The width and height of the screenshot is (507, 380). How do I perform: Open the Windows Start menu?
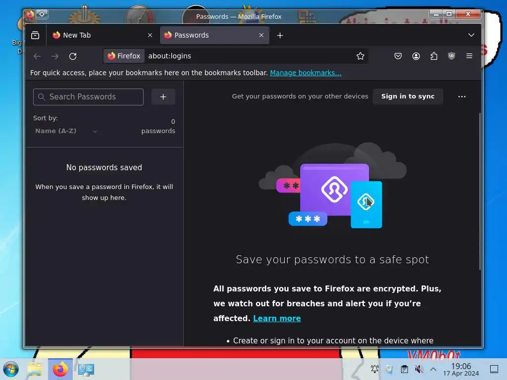pyautogui.click(x=11, y=369)
